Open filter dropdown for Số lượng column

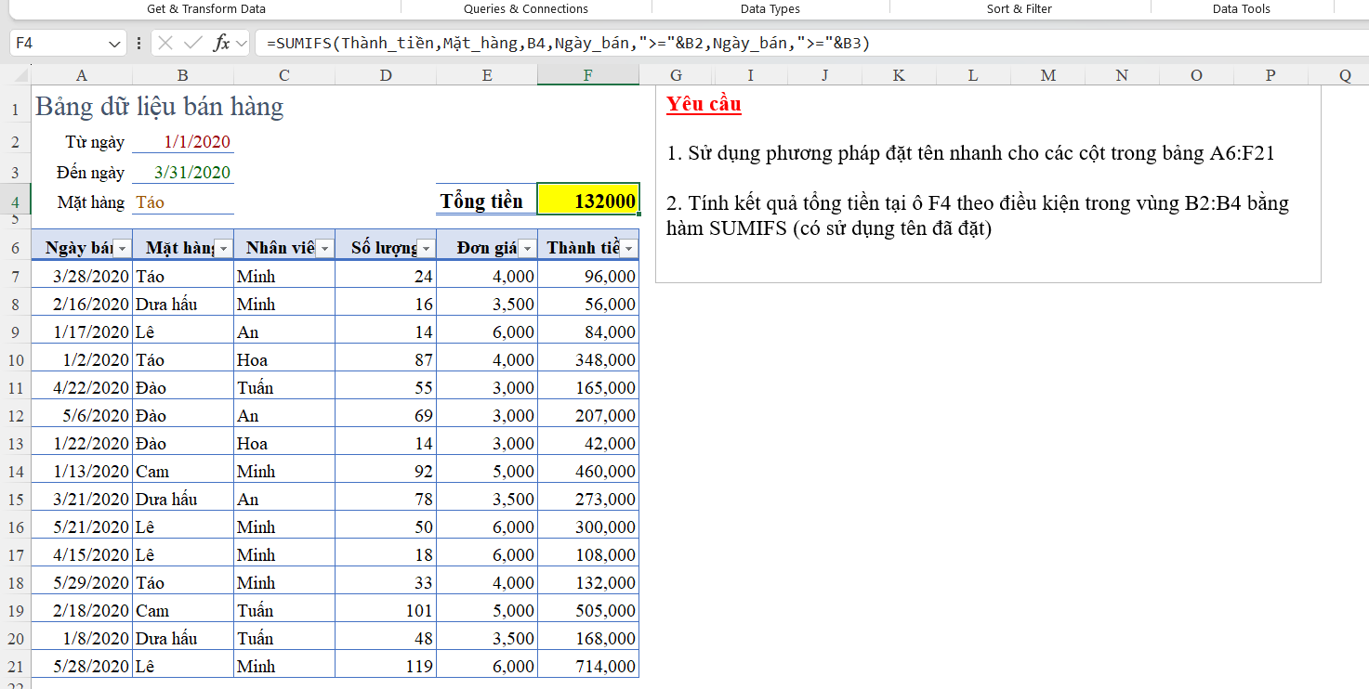[x=426, y=249]
